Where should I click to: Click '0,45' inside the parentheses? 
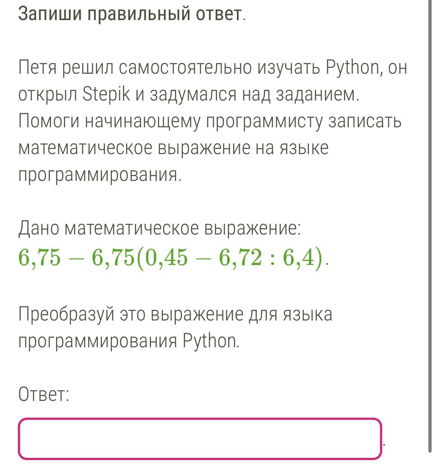(x=166, y=258)
